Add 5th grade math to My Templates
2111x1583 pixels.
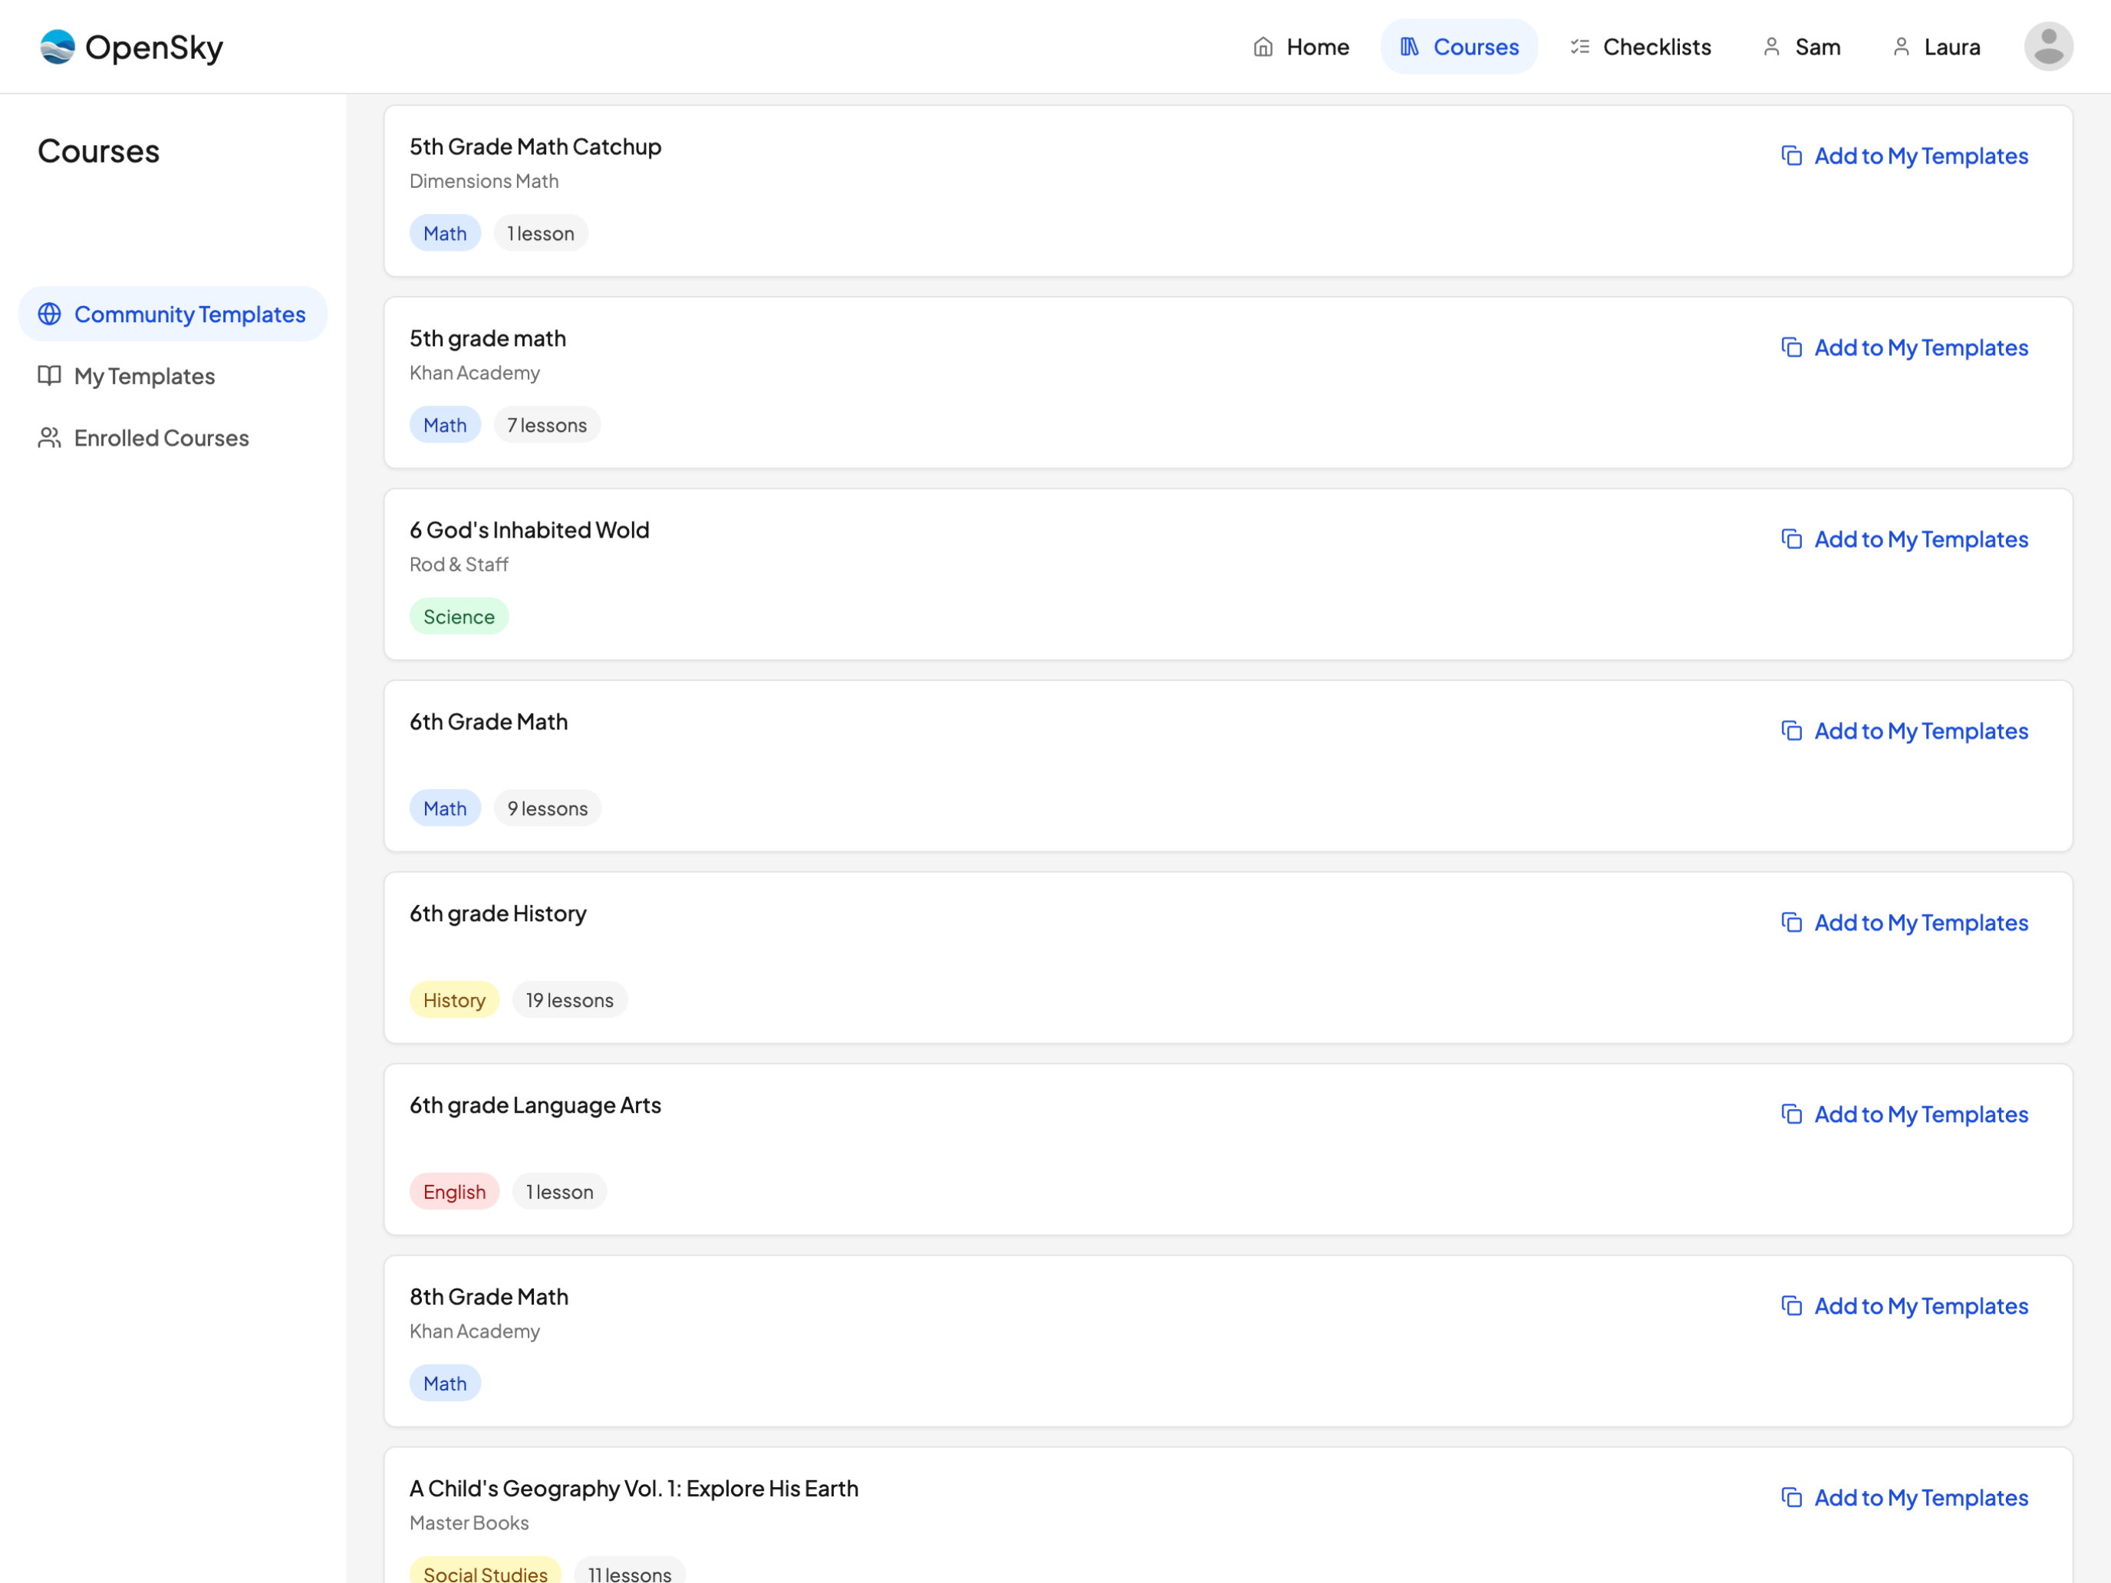tap(1904, 347)
